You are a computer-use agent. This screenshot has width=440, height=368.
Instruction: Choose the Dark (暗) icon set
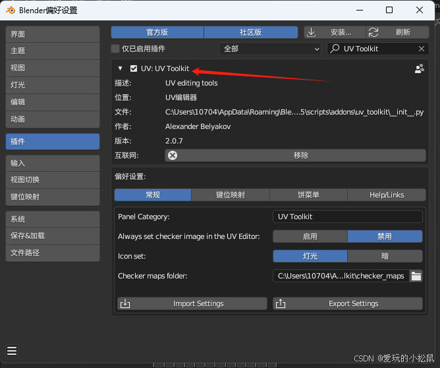click(385, 256)
